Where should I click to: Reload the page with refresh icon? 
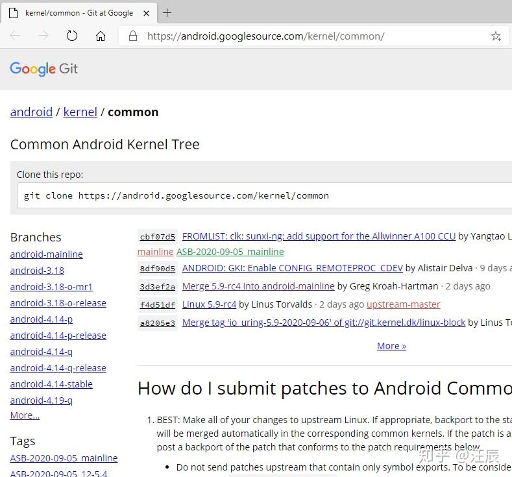(72, 36)
